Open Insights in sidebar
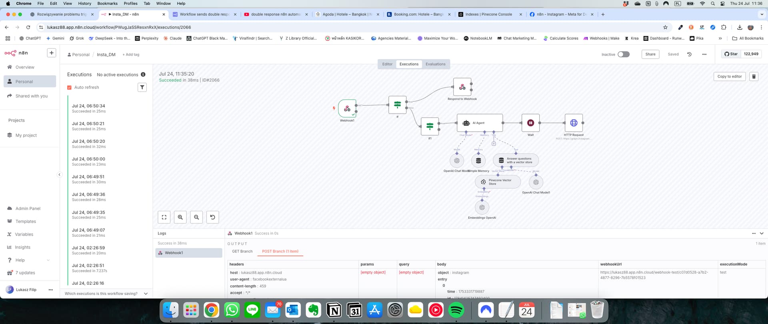The image size is (768, 324). 30,247
